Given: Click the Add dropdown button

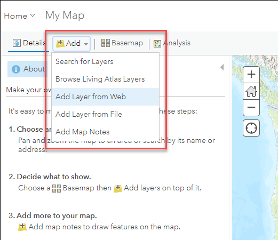Looking at the screenshot, I should pyautogui.click(x=72, y=43).
